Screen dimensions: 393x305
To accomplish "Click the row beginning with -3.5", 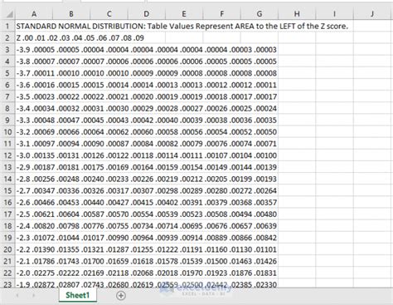I will tap(147, 97).
